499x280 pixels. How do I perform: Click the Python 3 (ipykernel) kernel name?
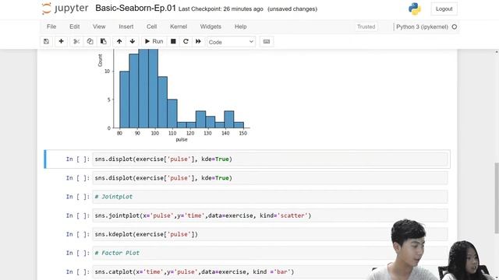[x=422, y=26]
